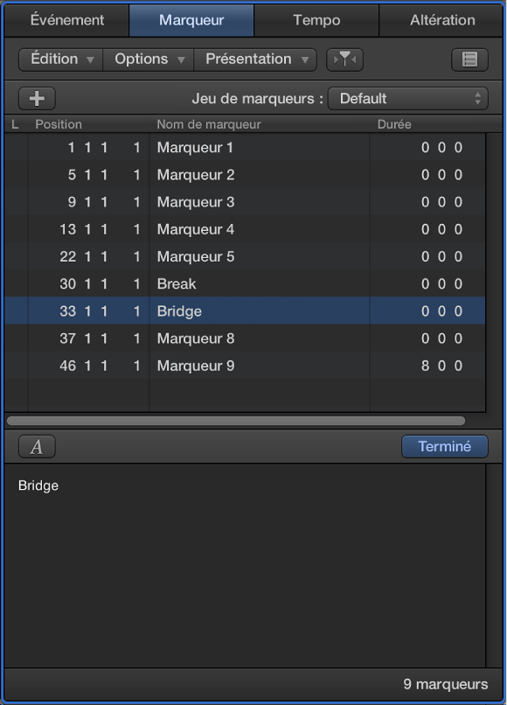
Task: Click the Terminé button
Action: 445,446
